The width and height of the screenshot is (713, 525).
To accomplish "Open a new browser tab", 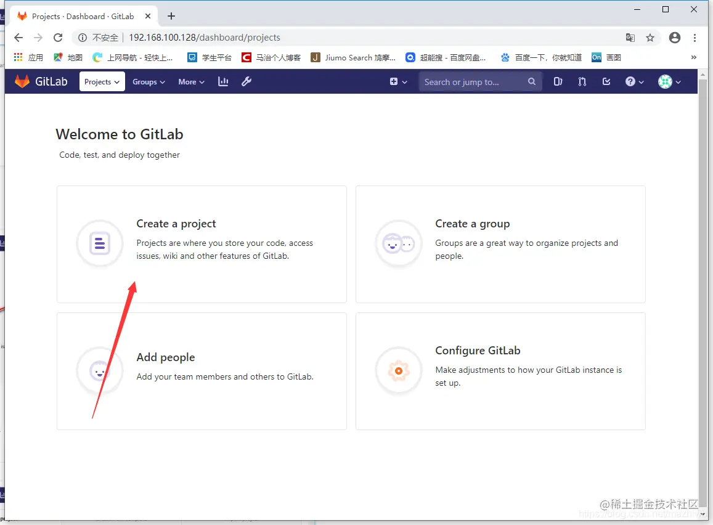I will click(171, 17).
